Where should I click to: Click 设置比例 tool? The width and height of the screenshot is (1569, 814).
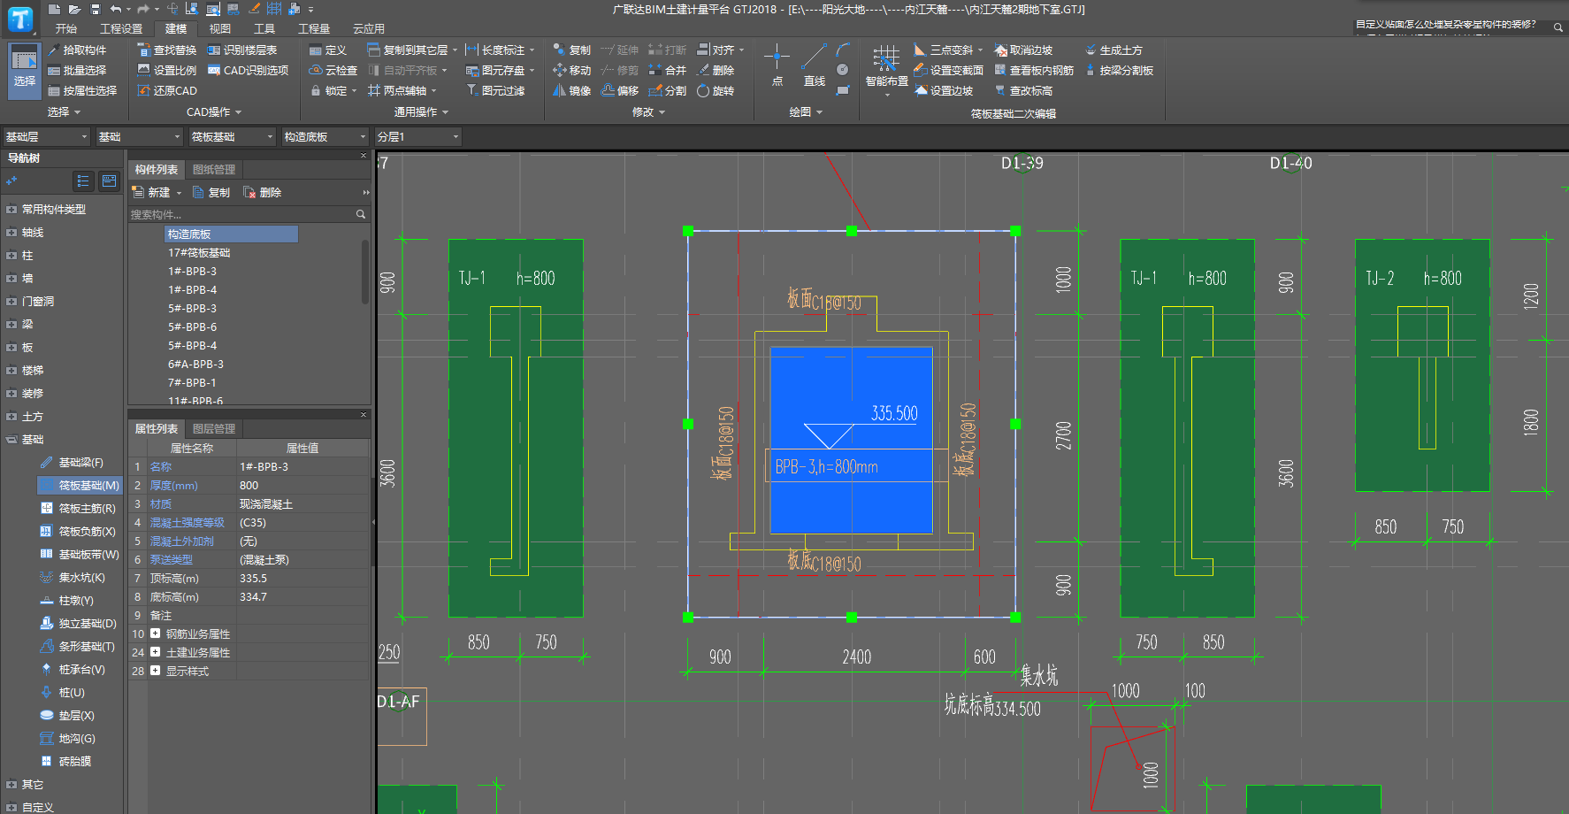(167, 71)
